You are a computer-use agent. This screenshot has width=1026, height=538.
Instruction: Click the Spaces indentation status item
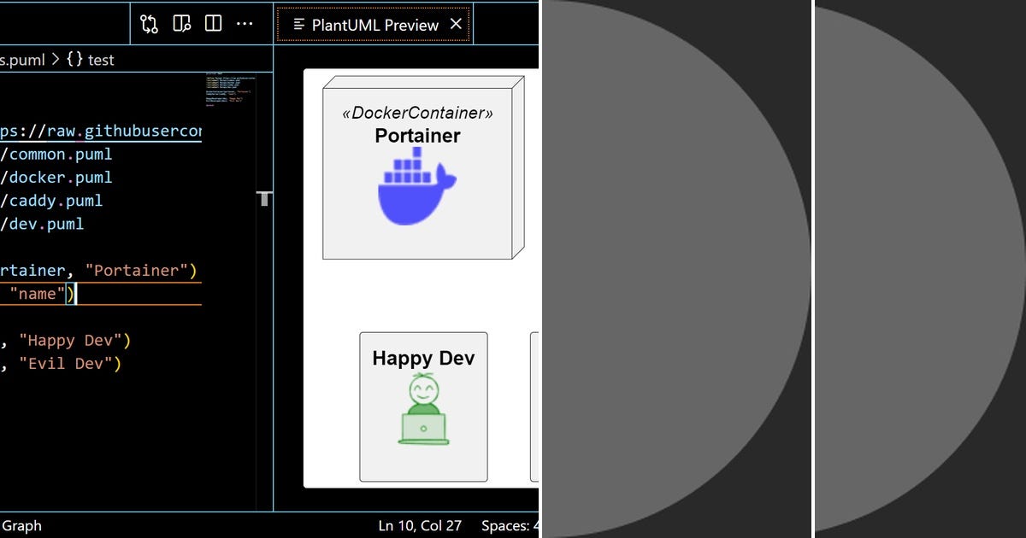click(x=510, y=526)
